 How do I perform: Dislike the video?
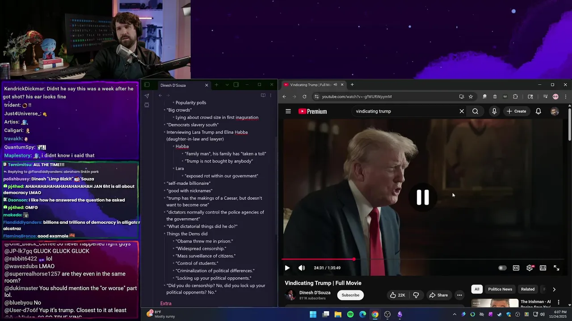click(416, 295)
